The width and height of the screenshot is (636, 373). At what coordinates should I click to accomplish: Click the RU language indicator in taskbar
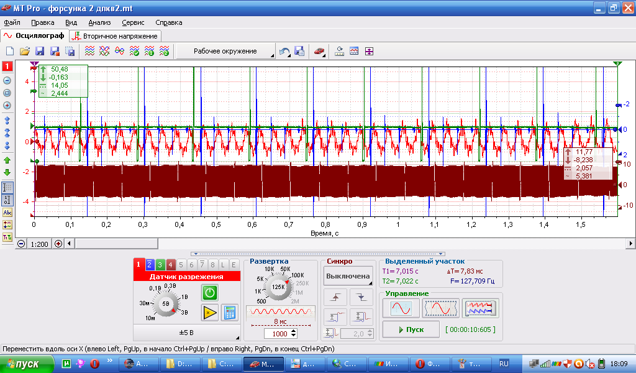click(504, 364)
